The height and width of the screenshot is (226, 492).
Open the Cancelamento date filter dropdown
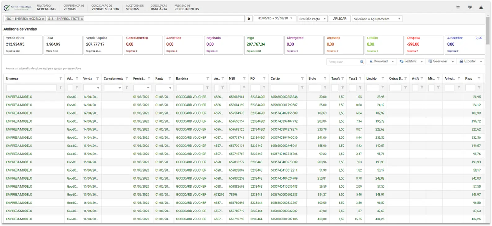(120, 88)
